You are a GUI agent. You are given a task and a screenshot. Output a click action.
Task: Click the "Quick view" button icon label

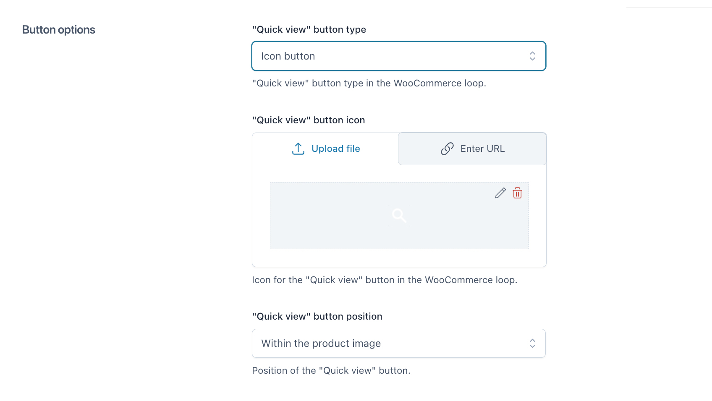coord(309,120)
